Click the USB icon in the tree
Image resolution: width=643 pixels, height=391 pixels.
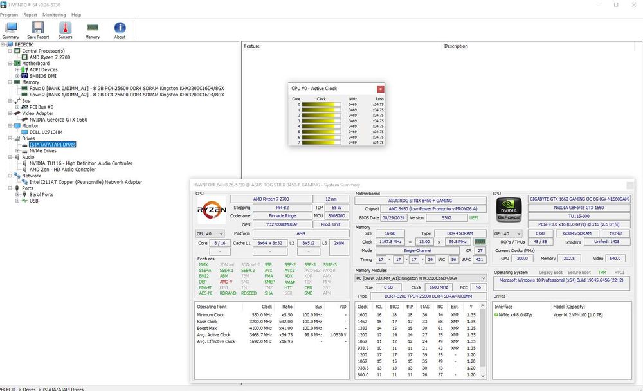(x=24, y=201)
